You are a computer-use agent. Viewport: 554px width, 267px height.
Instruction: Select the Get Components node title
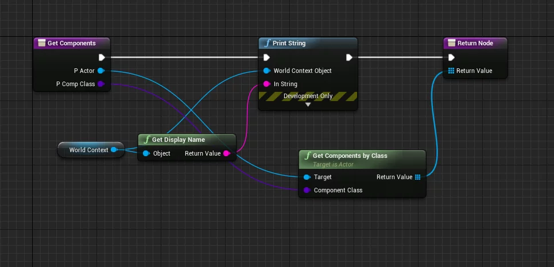pyautogui.click(x=71, y=43)
